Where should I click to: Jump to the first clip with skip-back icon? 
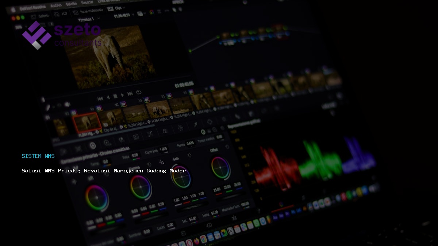pyautogui.click(x=100, y=98)
